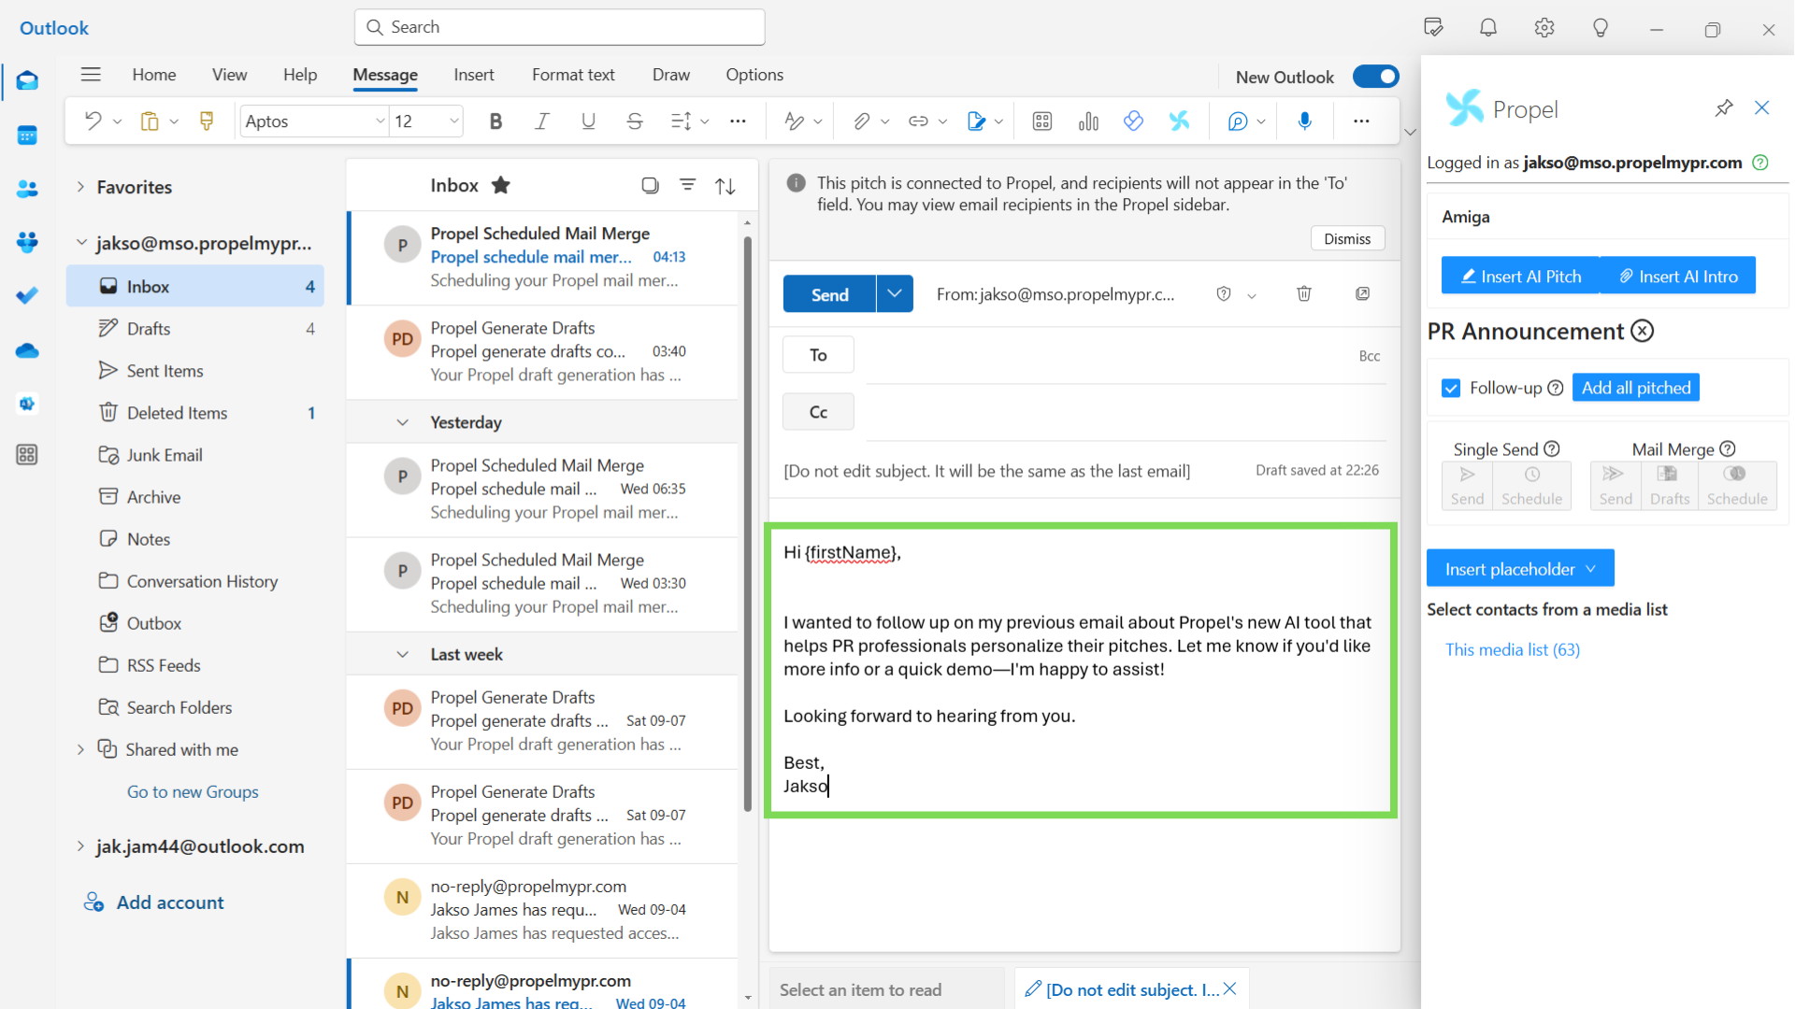Image resolution: width=1795 pixels, height=1009 pixels.
Task: Open the Sent Items folder
Action: click(194, 371)
